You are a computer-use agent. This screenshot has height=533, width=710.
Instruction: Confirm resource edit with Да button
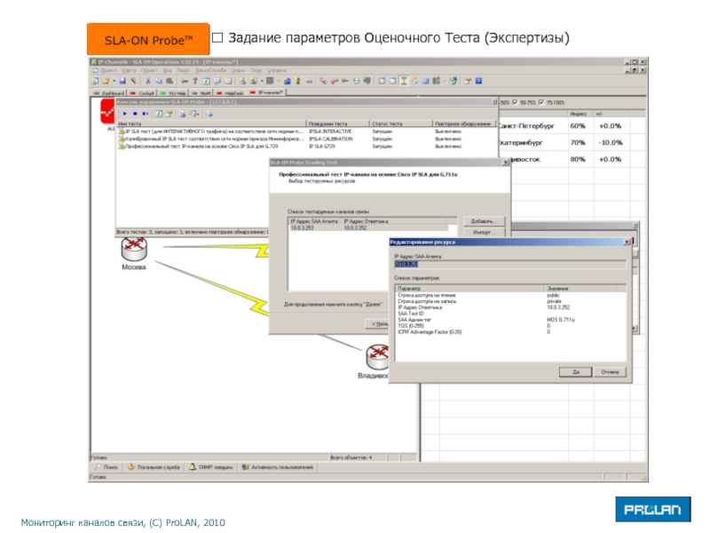click(x=576, y=371)
